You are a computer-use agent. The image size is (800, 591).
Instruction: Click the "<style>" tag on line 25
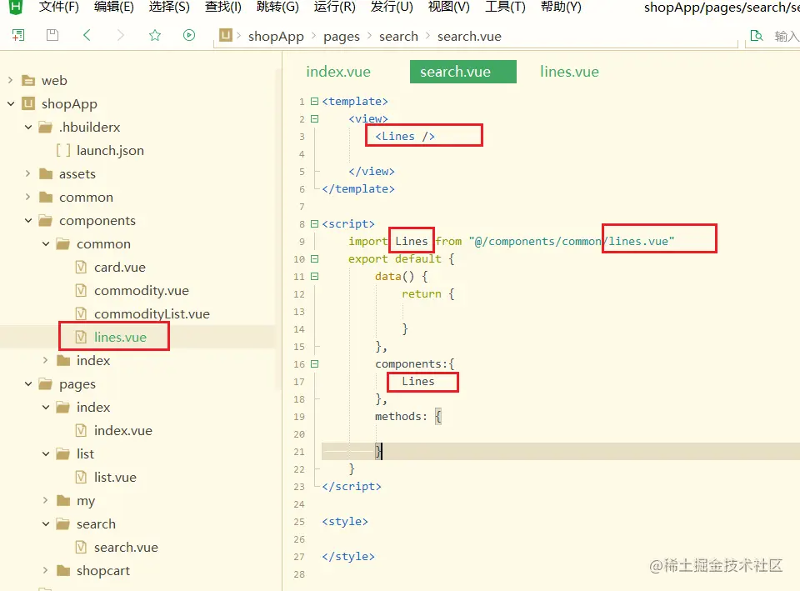(345, 522)
